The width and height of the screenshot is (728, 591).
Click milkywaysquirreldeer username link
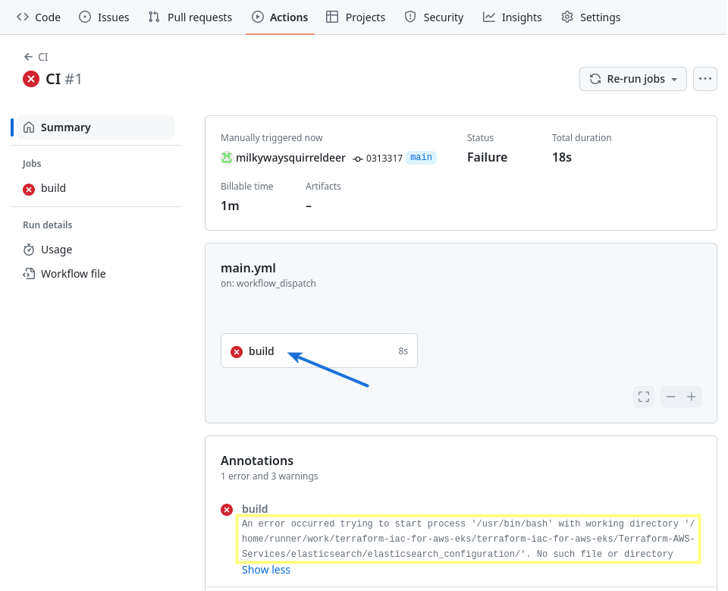(x=290, y=158)
